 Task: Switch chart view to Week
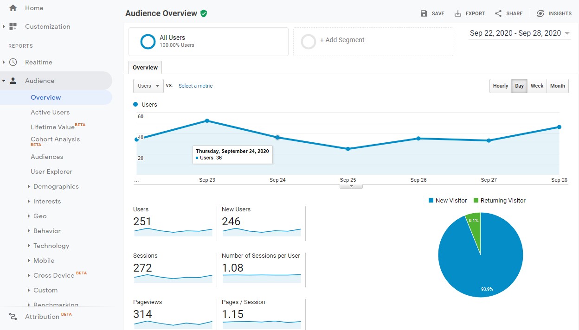(x=537, y=86)
